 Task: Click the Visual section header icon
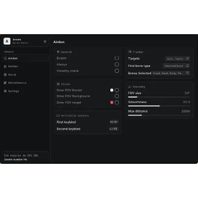(58, 84)
